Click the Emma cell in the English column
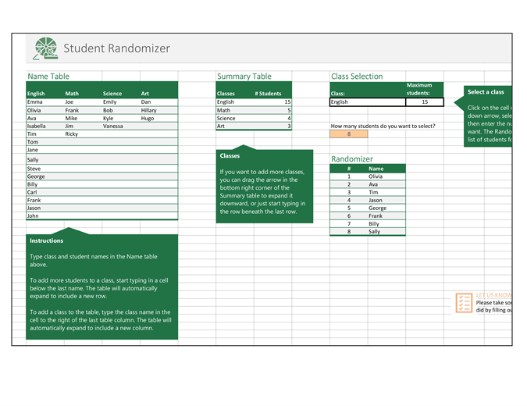The width and height of the screenshot is (527, 406). click(x=45, y=101)
